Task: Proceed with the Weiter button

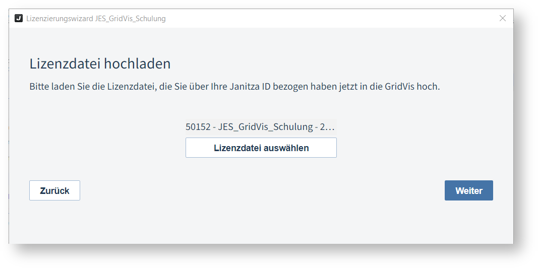Action: [x=469, y=190]
